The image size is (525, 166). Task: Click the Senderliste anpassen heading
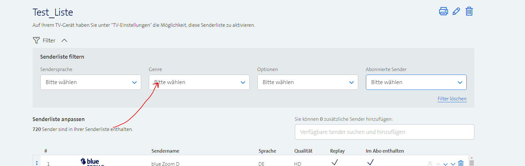59,119
